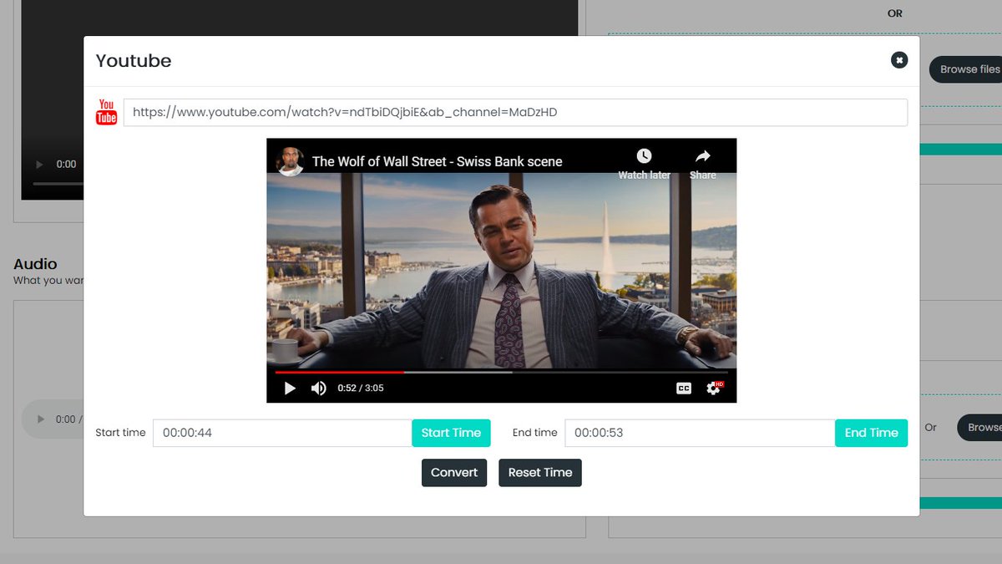Play the background video player at 0:00

tap(39, 165)
